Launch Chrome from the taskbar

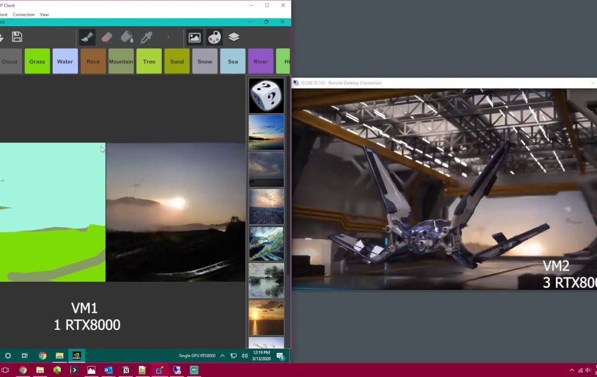click(42, 356)
